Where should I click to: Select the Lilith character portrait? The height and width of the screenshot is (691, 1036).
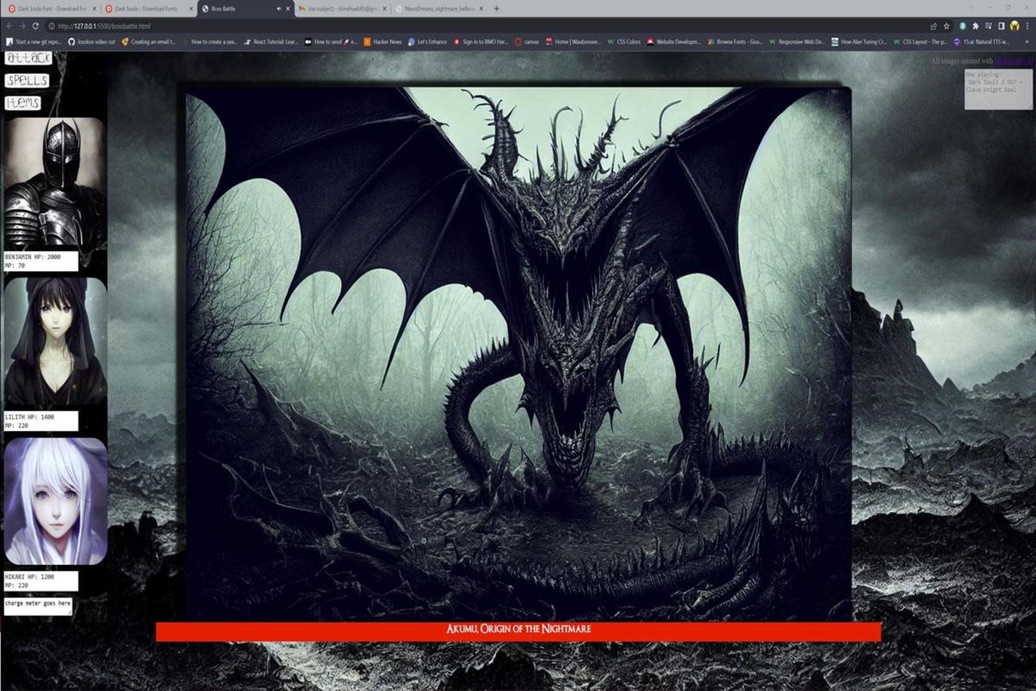[56, 342]
